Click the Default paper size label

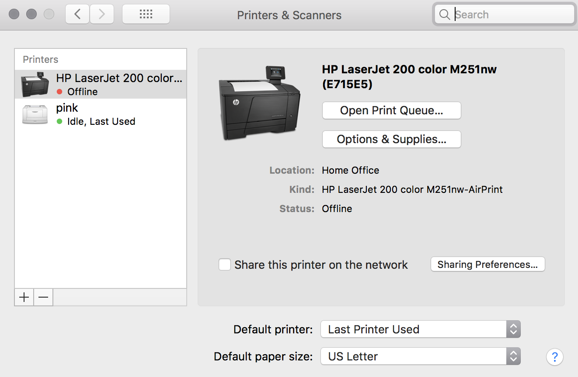point(263,356)
